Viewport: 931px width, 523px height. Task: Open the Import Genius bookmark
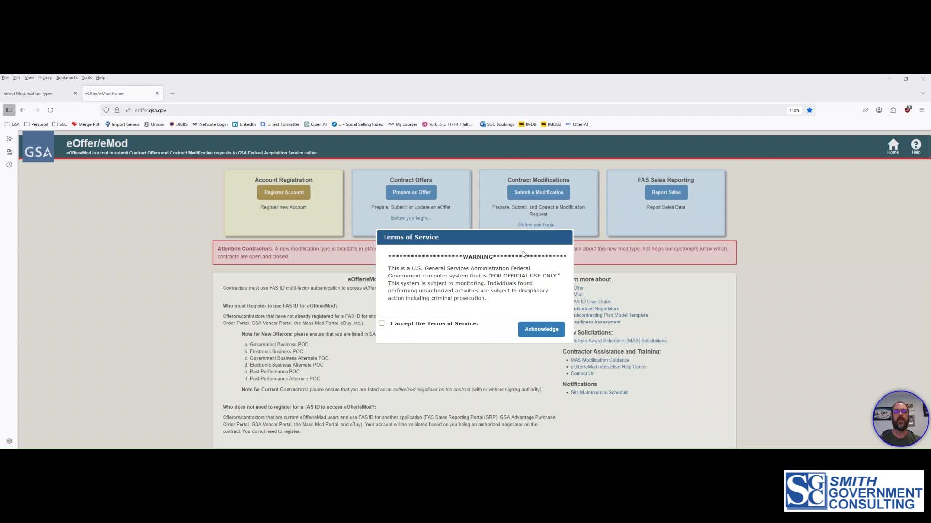tap(122, 124)
